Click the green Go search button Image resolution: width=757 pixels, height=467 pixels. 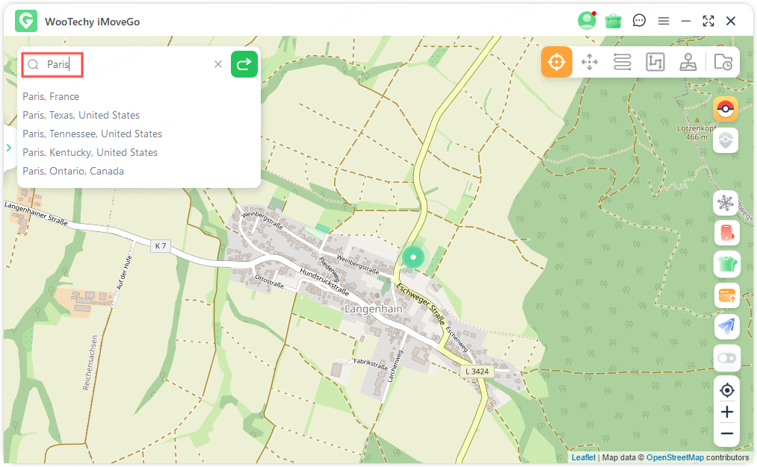(x=244, y=64)
